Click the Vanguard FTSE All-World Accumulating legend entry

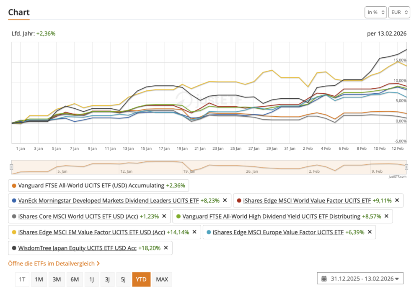(98, 186)
